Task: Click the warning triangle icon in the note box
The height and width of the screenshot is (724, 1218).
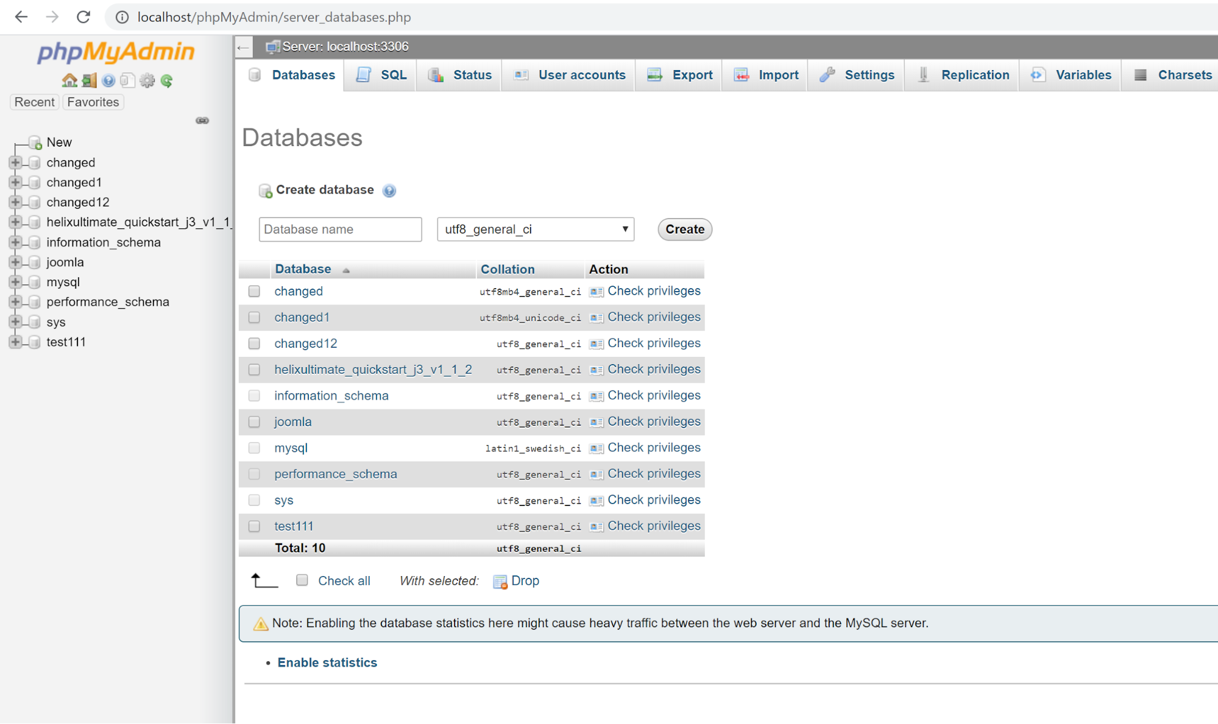Action: (261, 624)
